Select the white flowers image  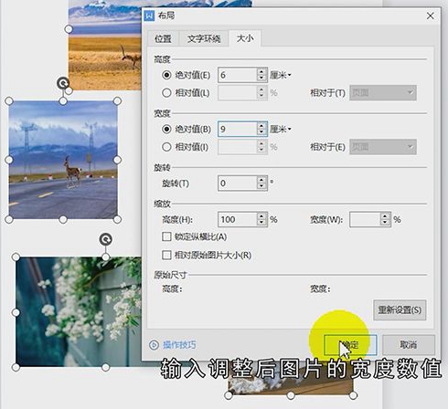pos(79,312)
